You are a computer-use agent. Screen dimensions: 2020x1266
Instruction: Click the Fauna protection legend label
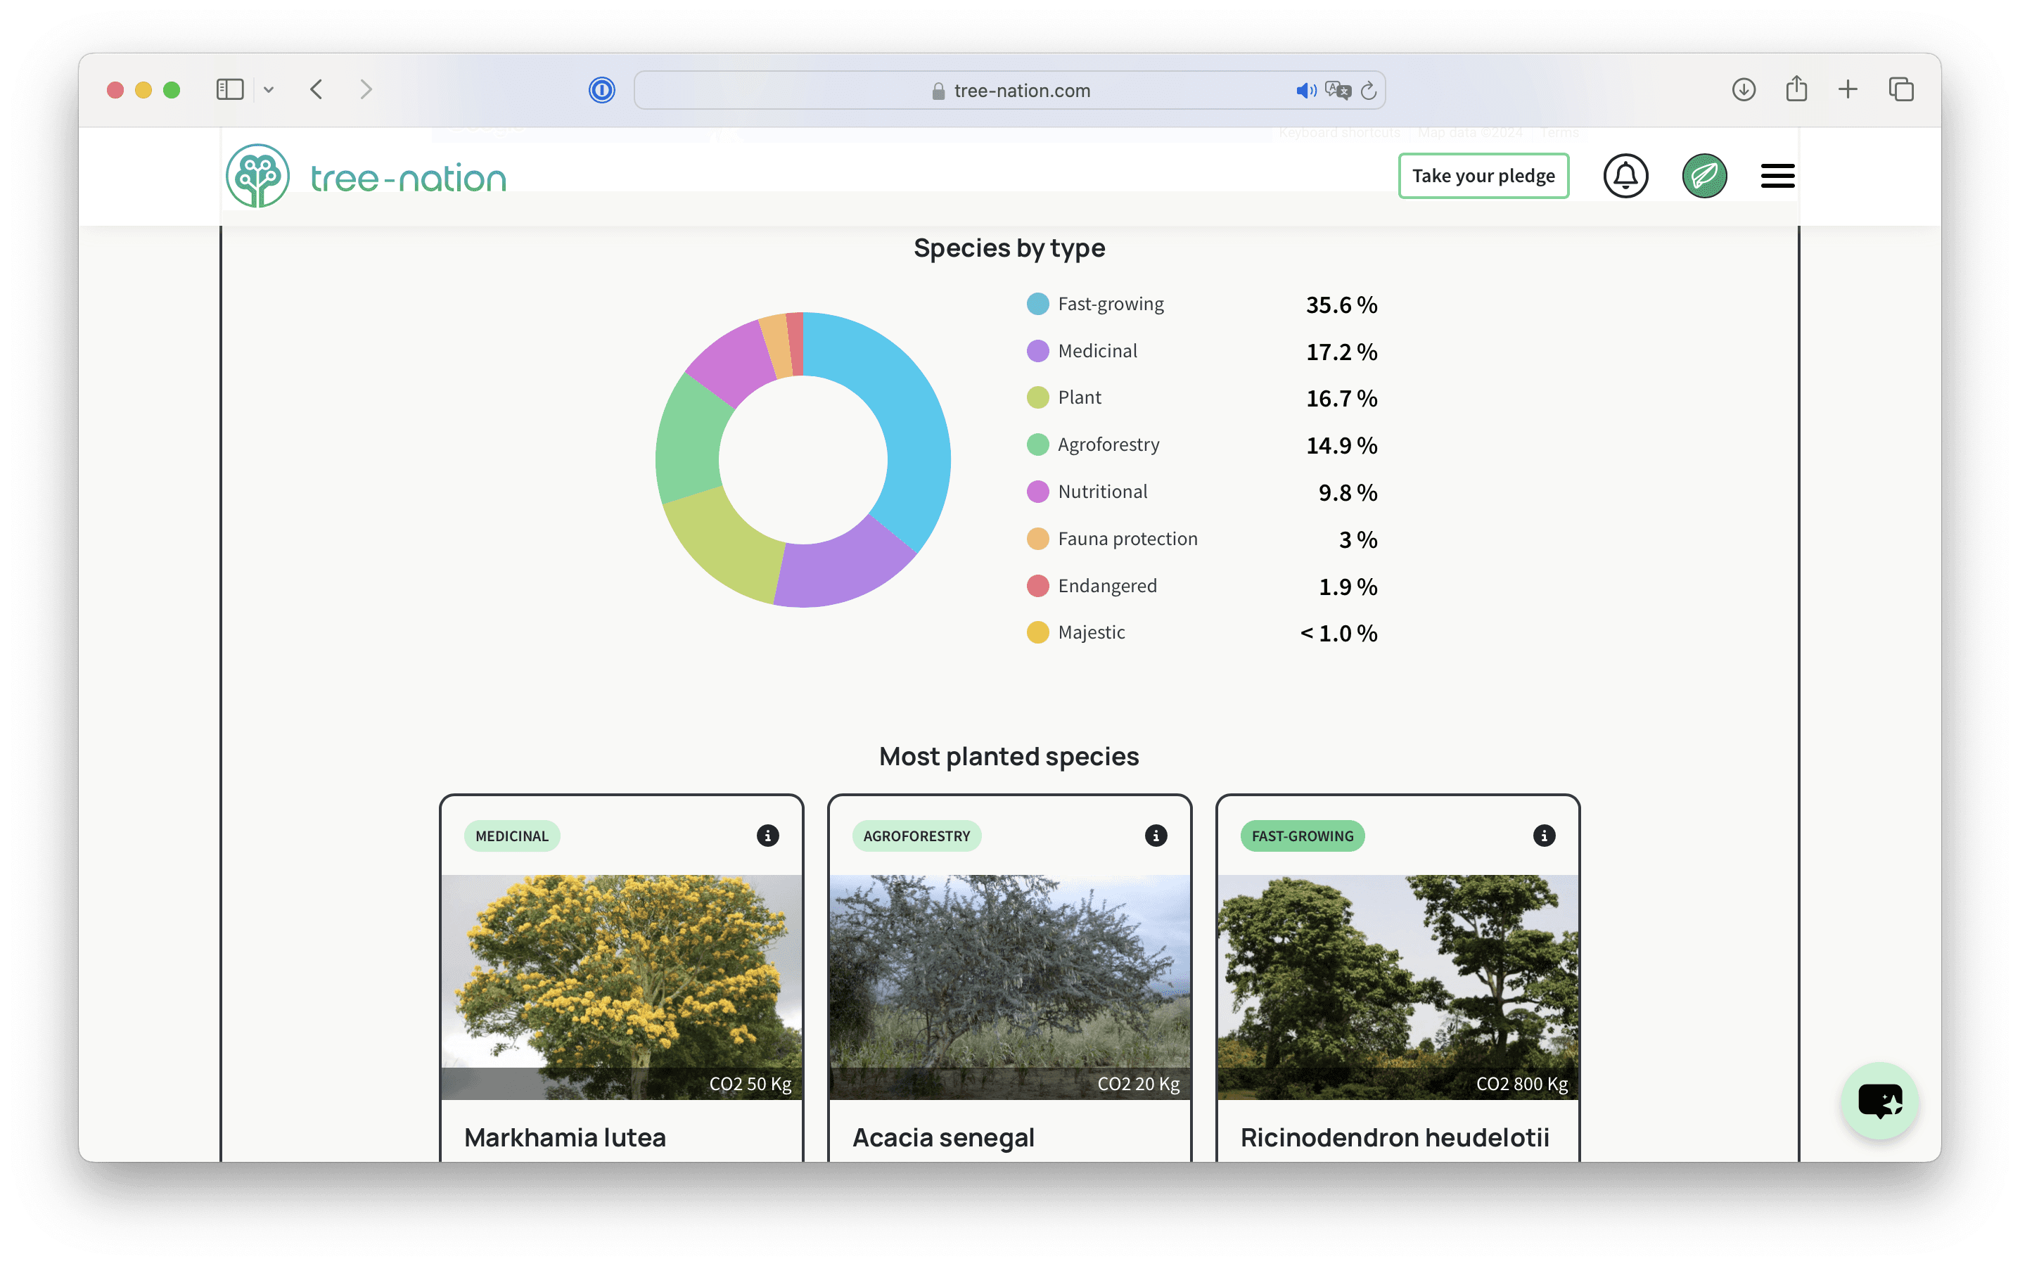[1127, 538]
